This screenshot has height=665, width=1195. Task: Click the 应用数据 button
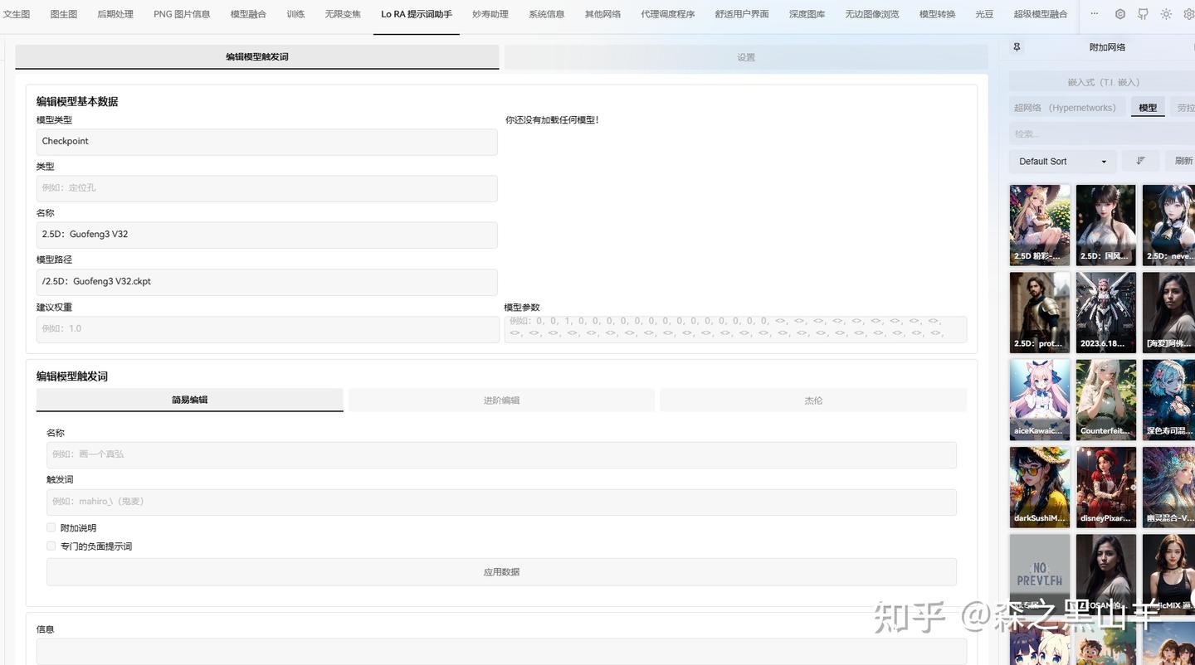pyautogui.click(x=501, y=572)
